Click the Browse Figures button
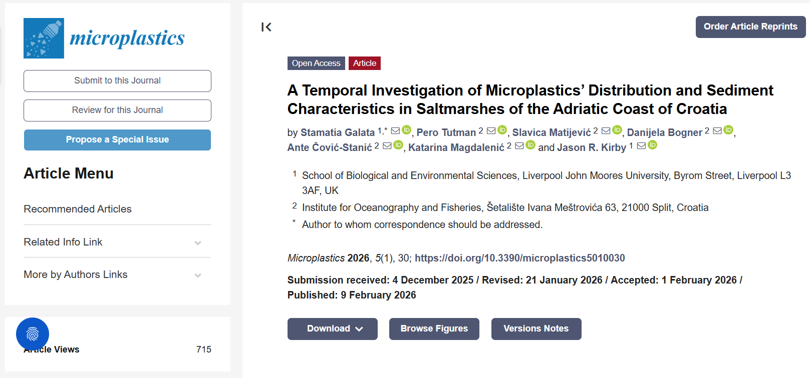 pos(434,329)
